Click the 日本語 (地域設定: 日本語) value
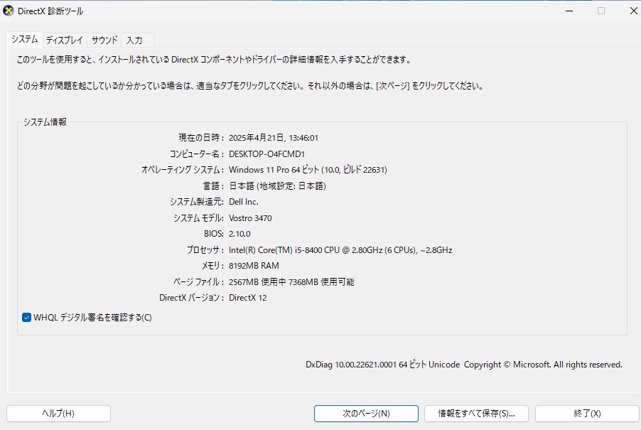Image resolution: width=641 pixels, height=430 pixels. click(x=277, y=186)
